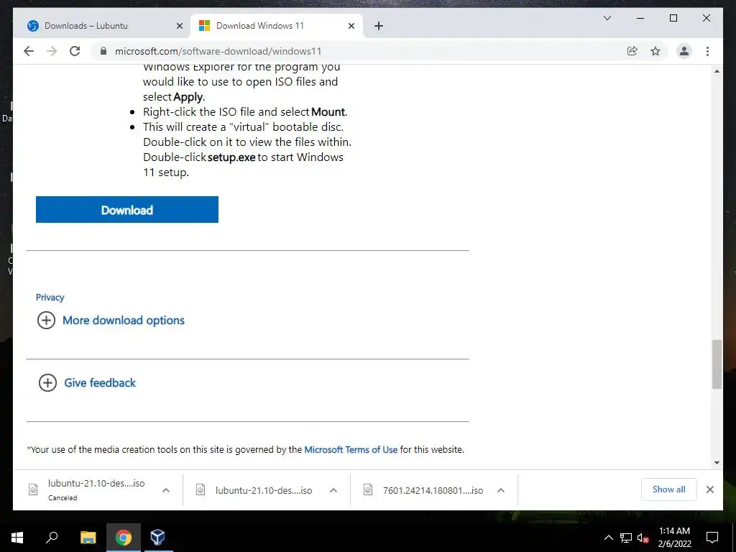Open the tab search chevron
The height and width of the screenshot is (552, 736).
coord(607,18)
